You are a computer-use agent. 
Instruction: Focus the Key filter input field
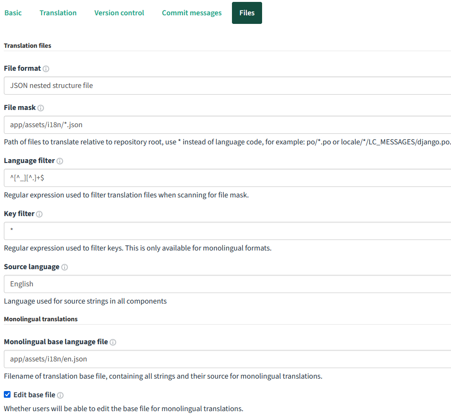point(227,231)
